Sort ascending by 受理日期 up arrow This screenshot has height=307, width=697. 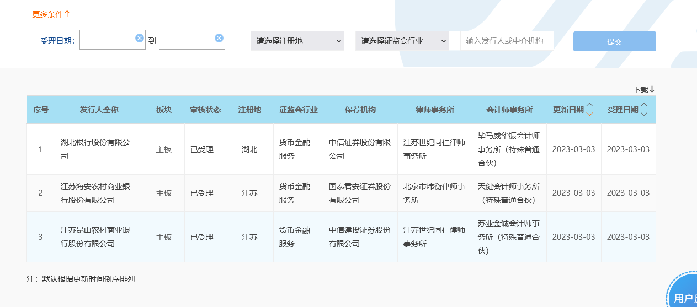(x=644, y=105)
